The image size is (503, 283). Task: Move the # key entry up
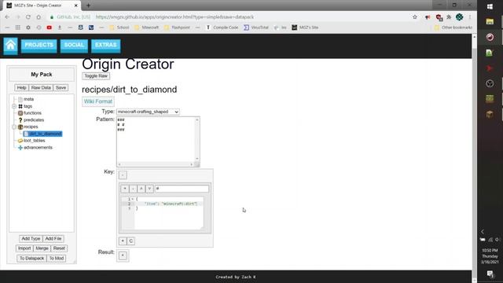pyautogui.click(x=141, y=189)
